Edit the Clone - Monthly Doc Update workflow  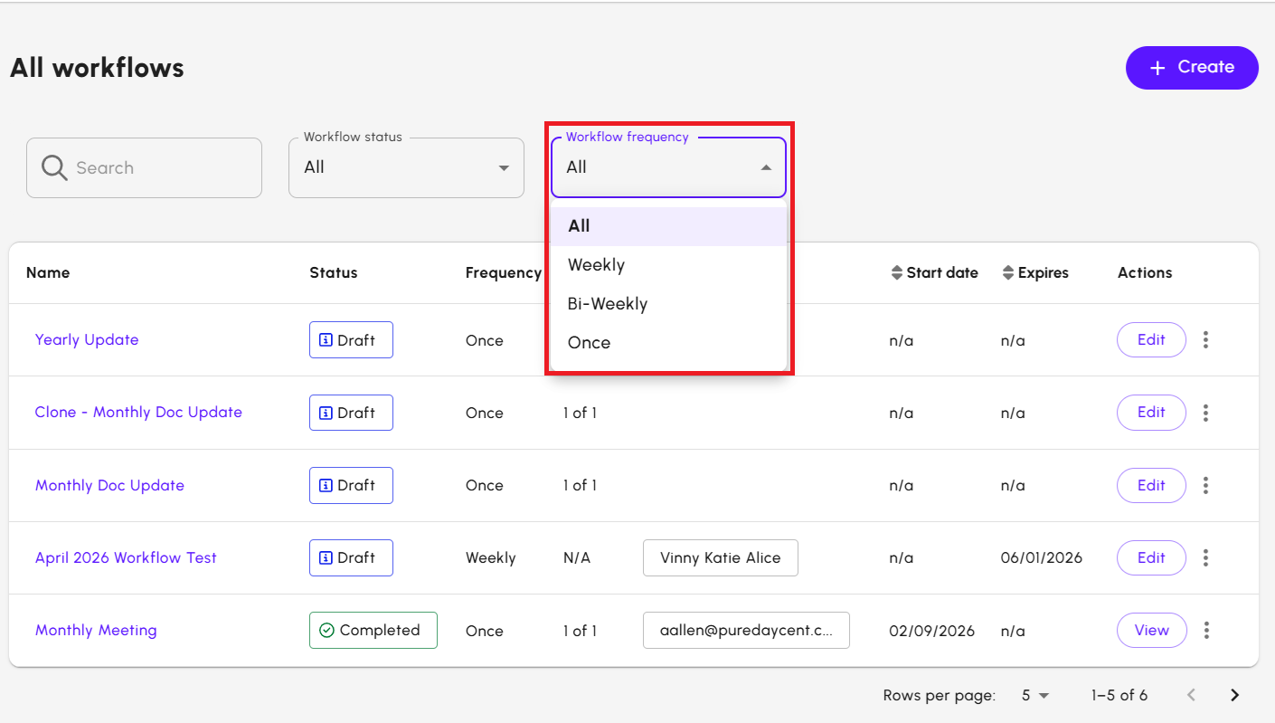tap(1151, 413)
